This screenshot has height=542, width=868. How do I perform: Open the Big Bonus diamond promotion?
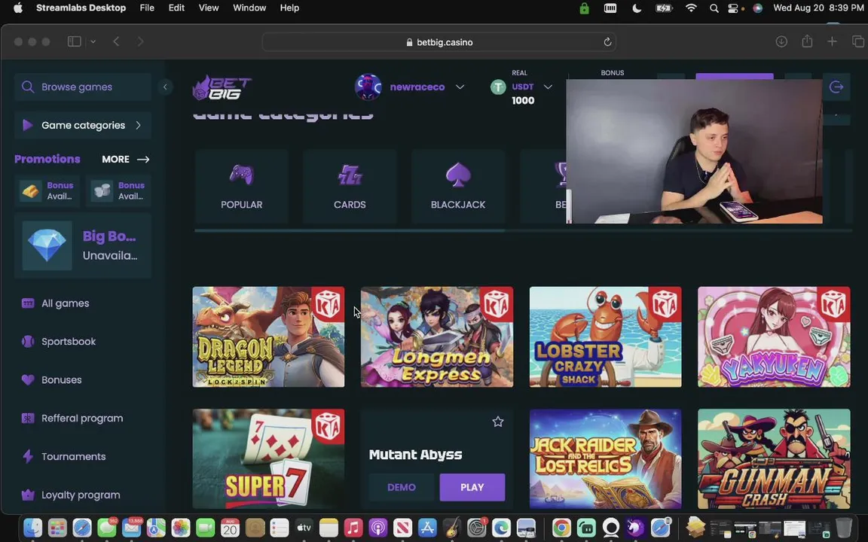coord(82,245)
